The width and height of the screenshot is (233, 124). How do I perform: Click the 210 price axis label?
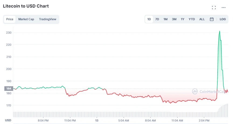pyautogui.click(x=9, y=57)
